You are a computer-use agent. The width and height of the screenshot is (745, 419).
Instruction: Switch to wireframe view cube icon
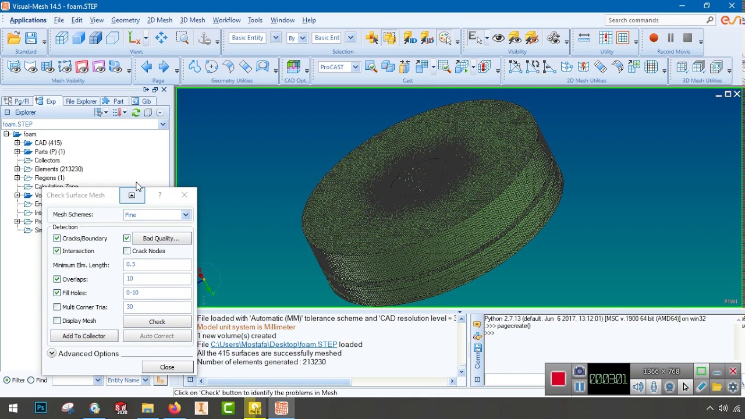tap(62, 38)
